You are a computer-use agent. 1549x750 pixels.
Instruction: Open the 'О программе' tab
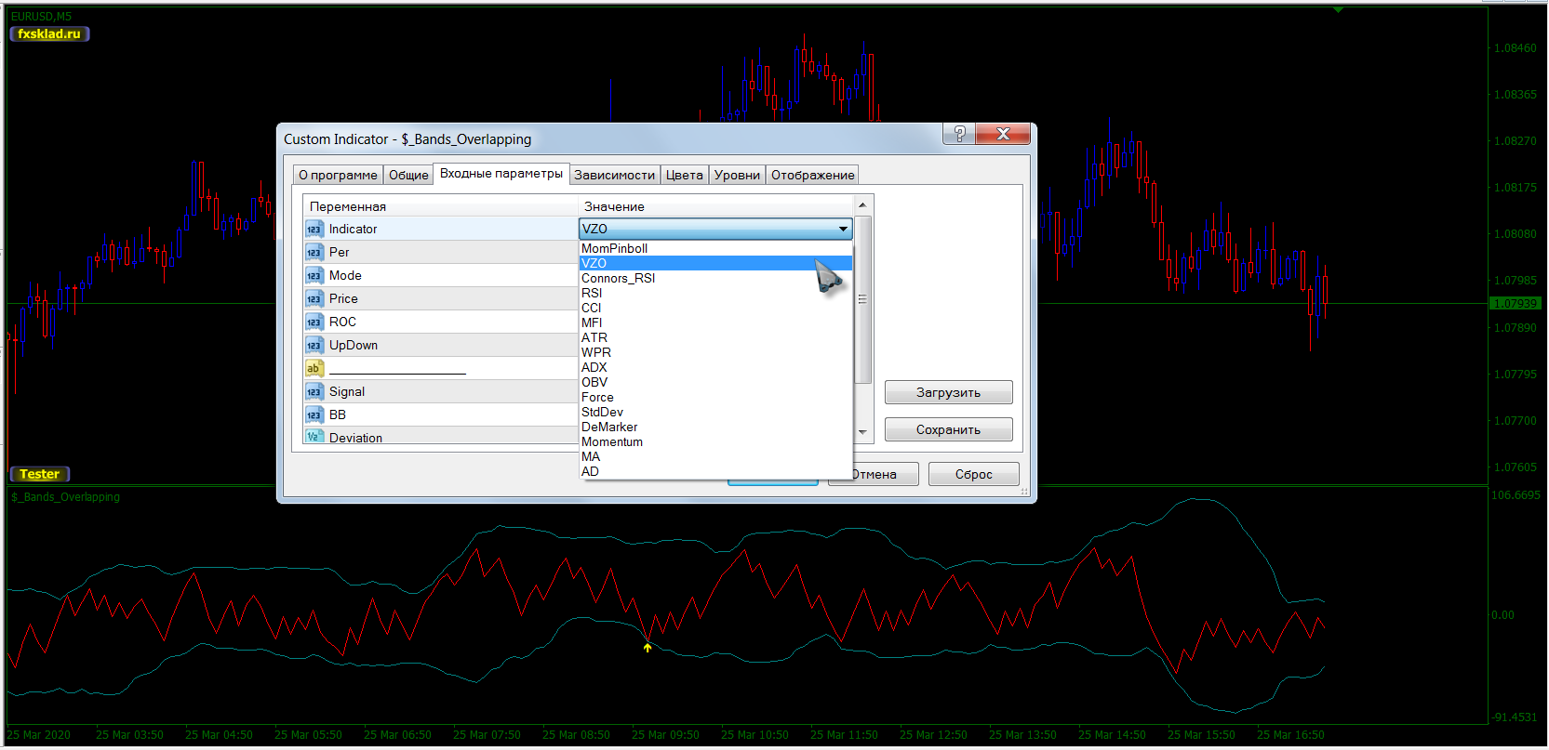[338, 175]
